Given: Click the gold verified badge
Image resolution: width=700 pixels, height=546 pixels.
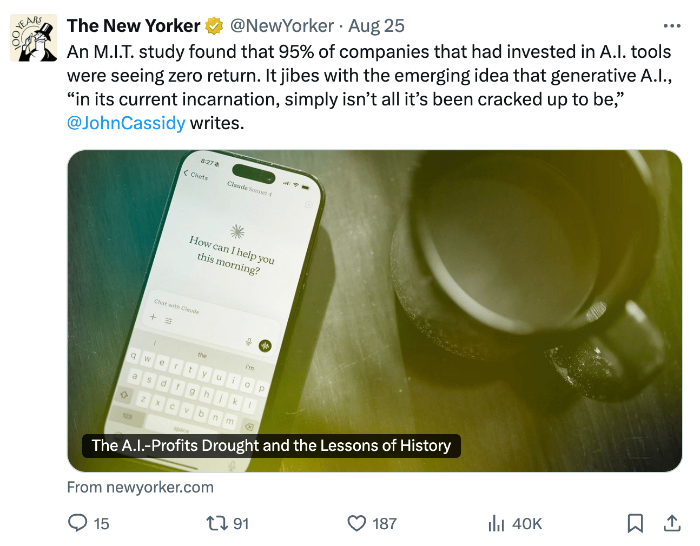Looking at the screenshot, I should coord(215,26).
